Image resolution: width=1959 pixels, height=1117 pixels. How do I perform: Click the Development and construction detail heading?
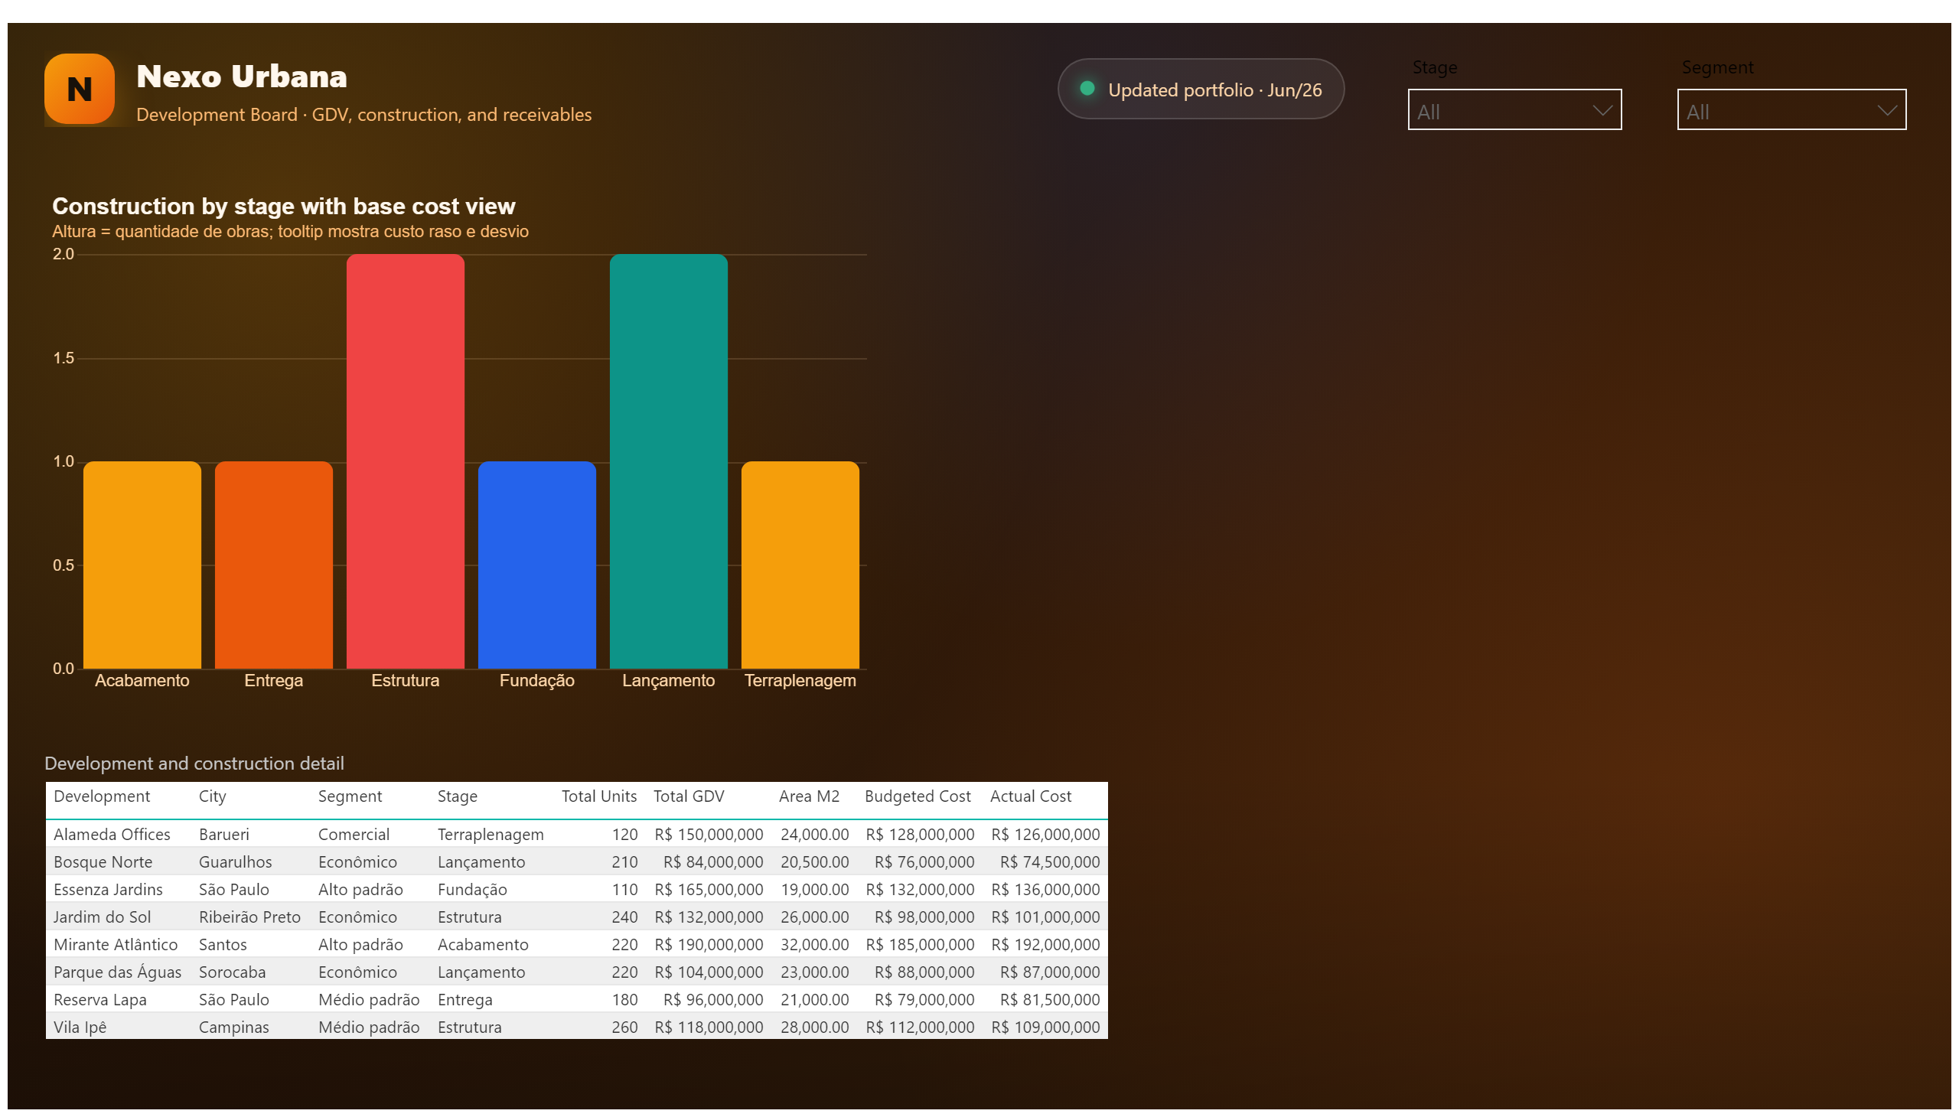pos(194,764)
